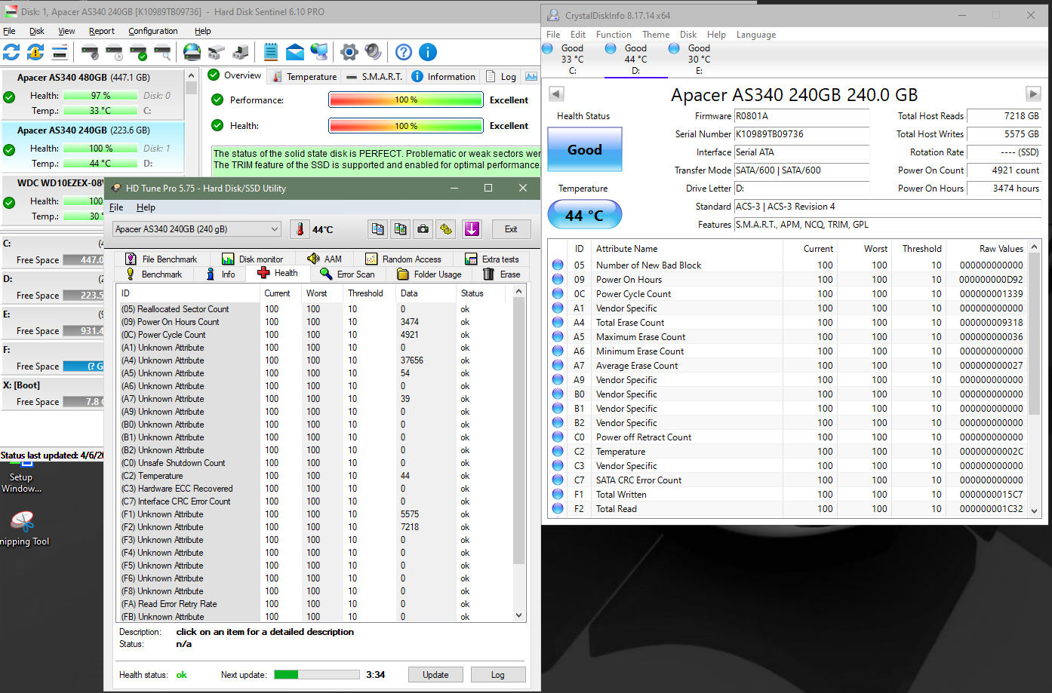The width and height of the screenshot is (1052, 693).
Task: Open the gear configuration icon in Sentinel toolbar
Action: (x=349, y=52)
